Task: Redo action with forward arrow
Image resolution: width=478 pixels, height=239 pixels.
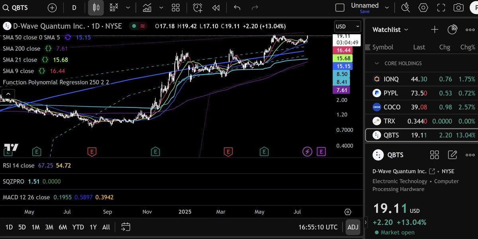Action: pos(255,8)
